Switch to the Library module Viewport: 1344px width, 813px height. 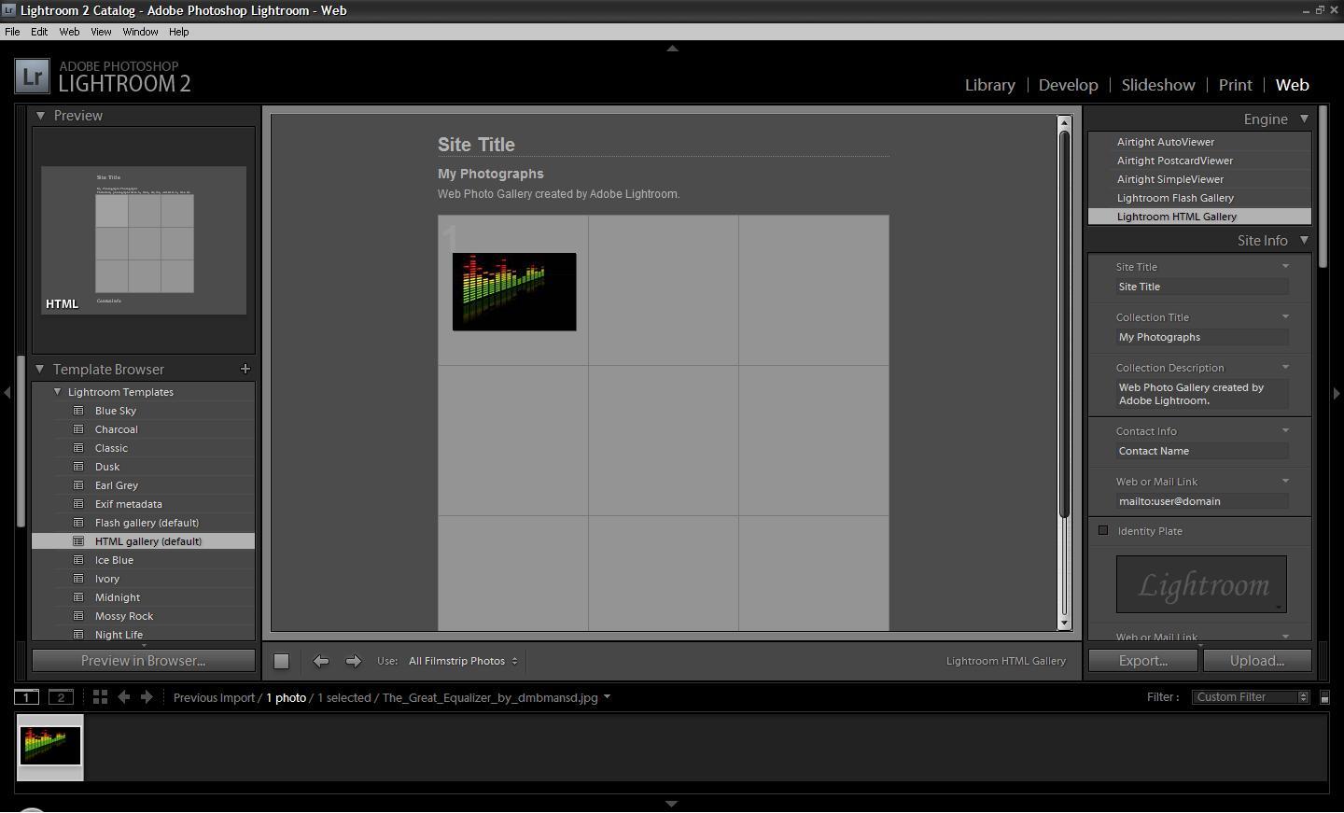[989, 85]
